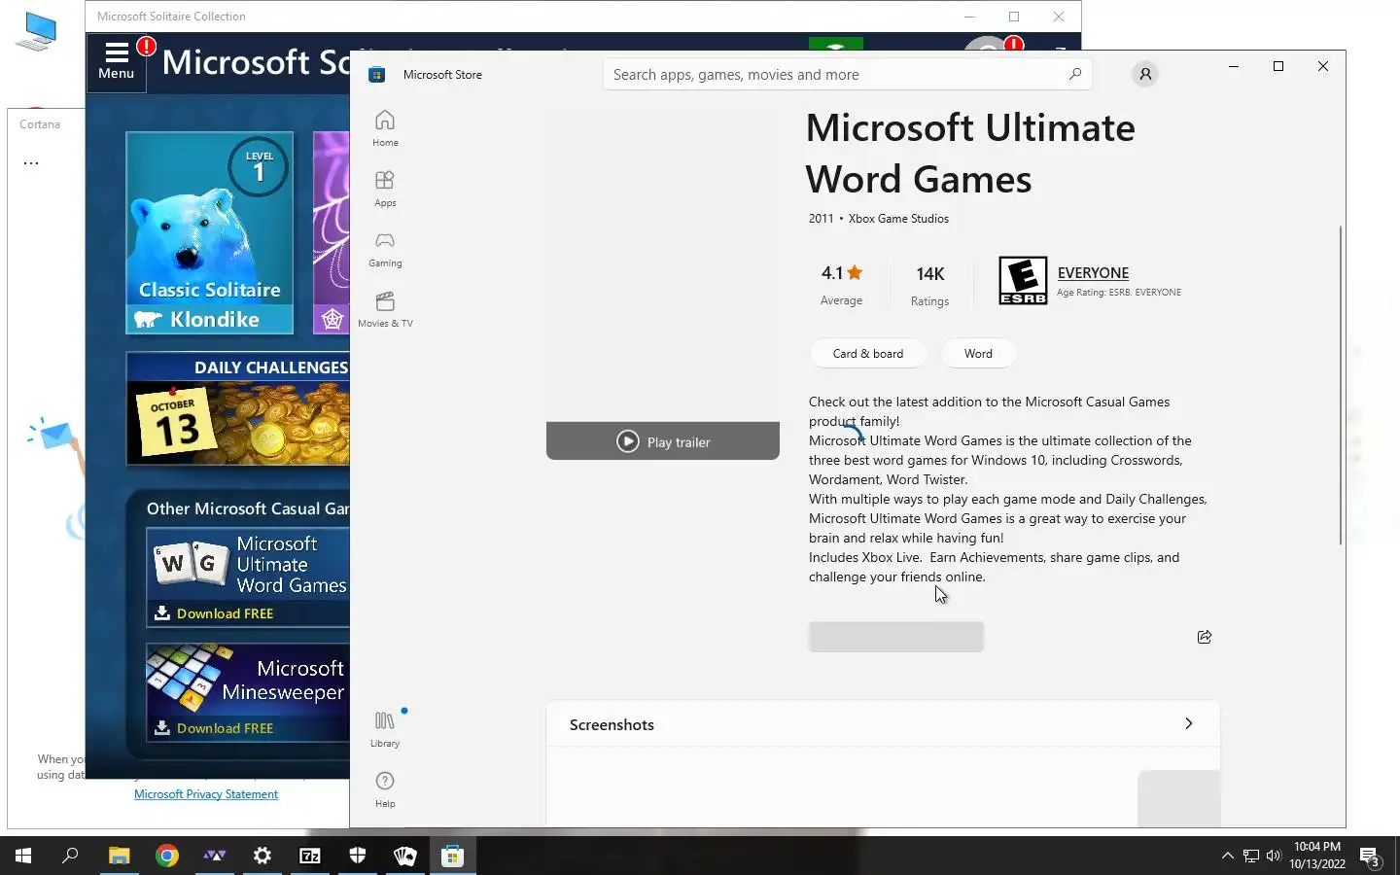Open Gaming section in Store sidebar
The height and width of the screenshot is (875, 1400).
click(x=385, y=248)
